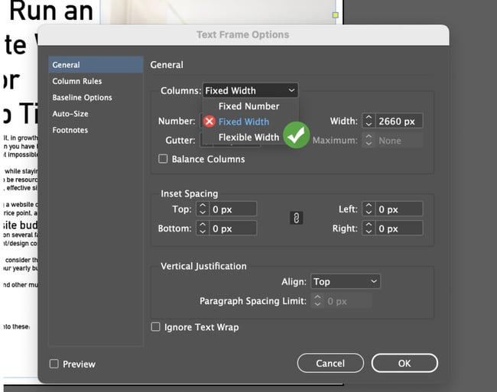This screenshot has width=497, height=392.
Task: Click the Top inset stepper arrows
Action: (x=203, y=209)
